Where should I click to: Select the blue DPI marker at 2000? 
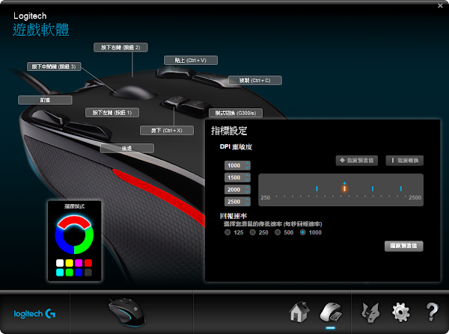tap(373, 188)
